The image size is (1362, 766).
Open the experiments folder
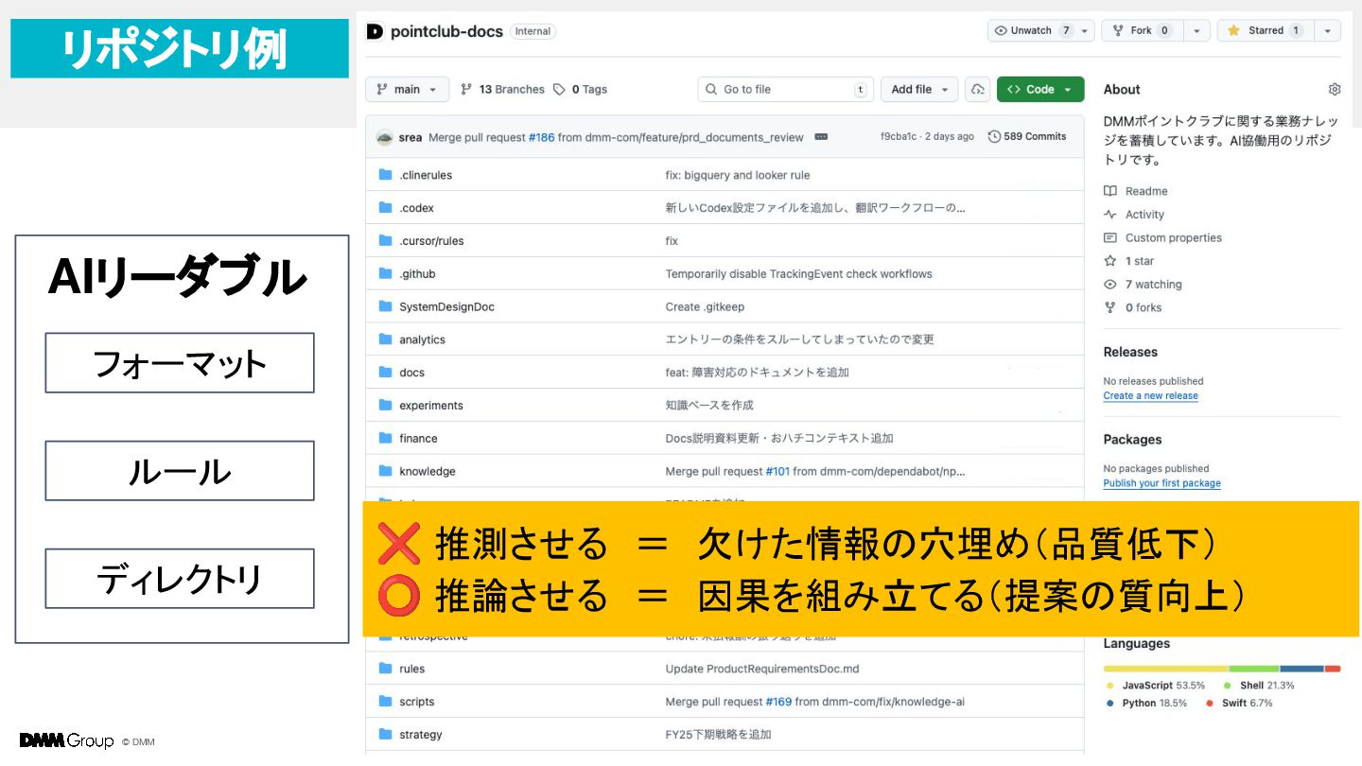tap(431, 406)
